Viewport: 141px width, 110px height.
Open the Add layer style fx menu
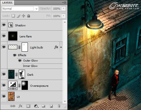click(x=20, y=106)
